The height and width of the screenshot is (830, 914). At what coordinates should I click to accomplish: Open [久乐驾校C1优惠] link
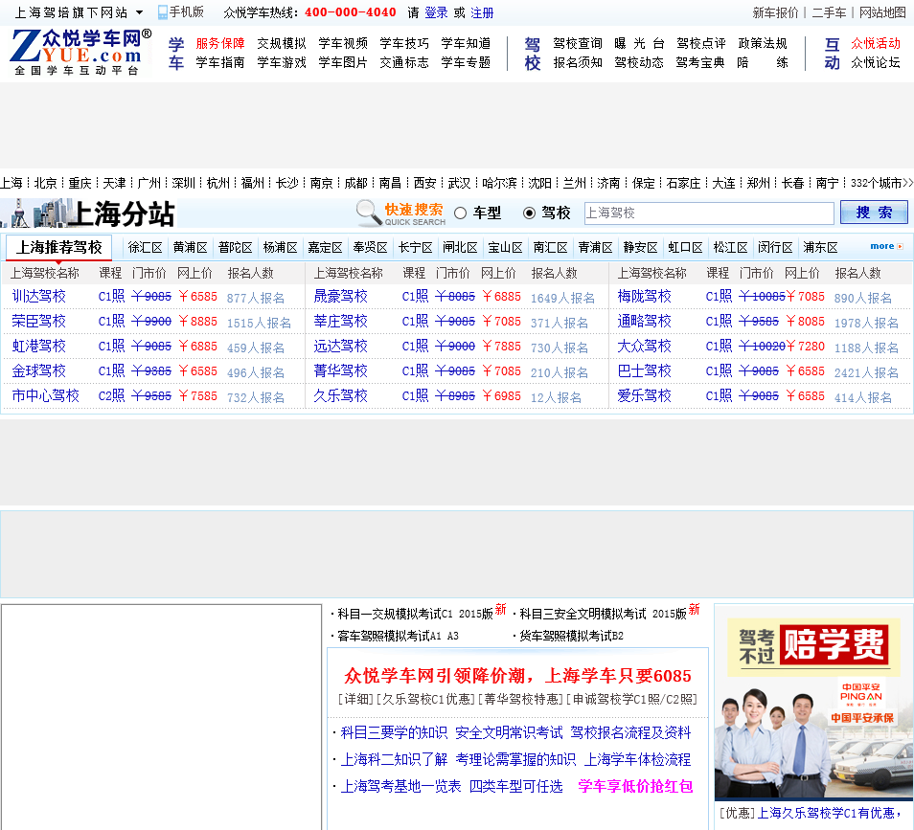coord(426,700)
